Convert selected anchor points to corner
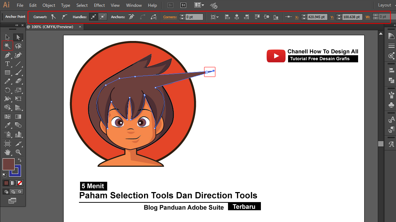This screenshot has height=222, width=396. 54,16
